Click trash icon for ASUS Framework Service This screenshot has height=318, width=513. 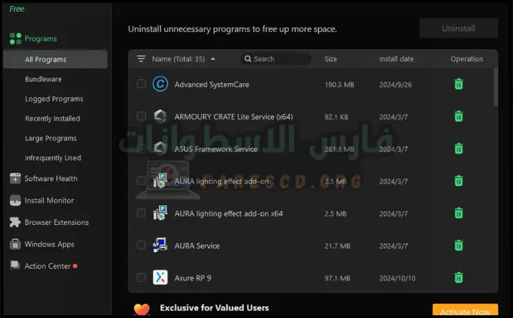click(459, 149)
